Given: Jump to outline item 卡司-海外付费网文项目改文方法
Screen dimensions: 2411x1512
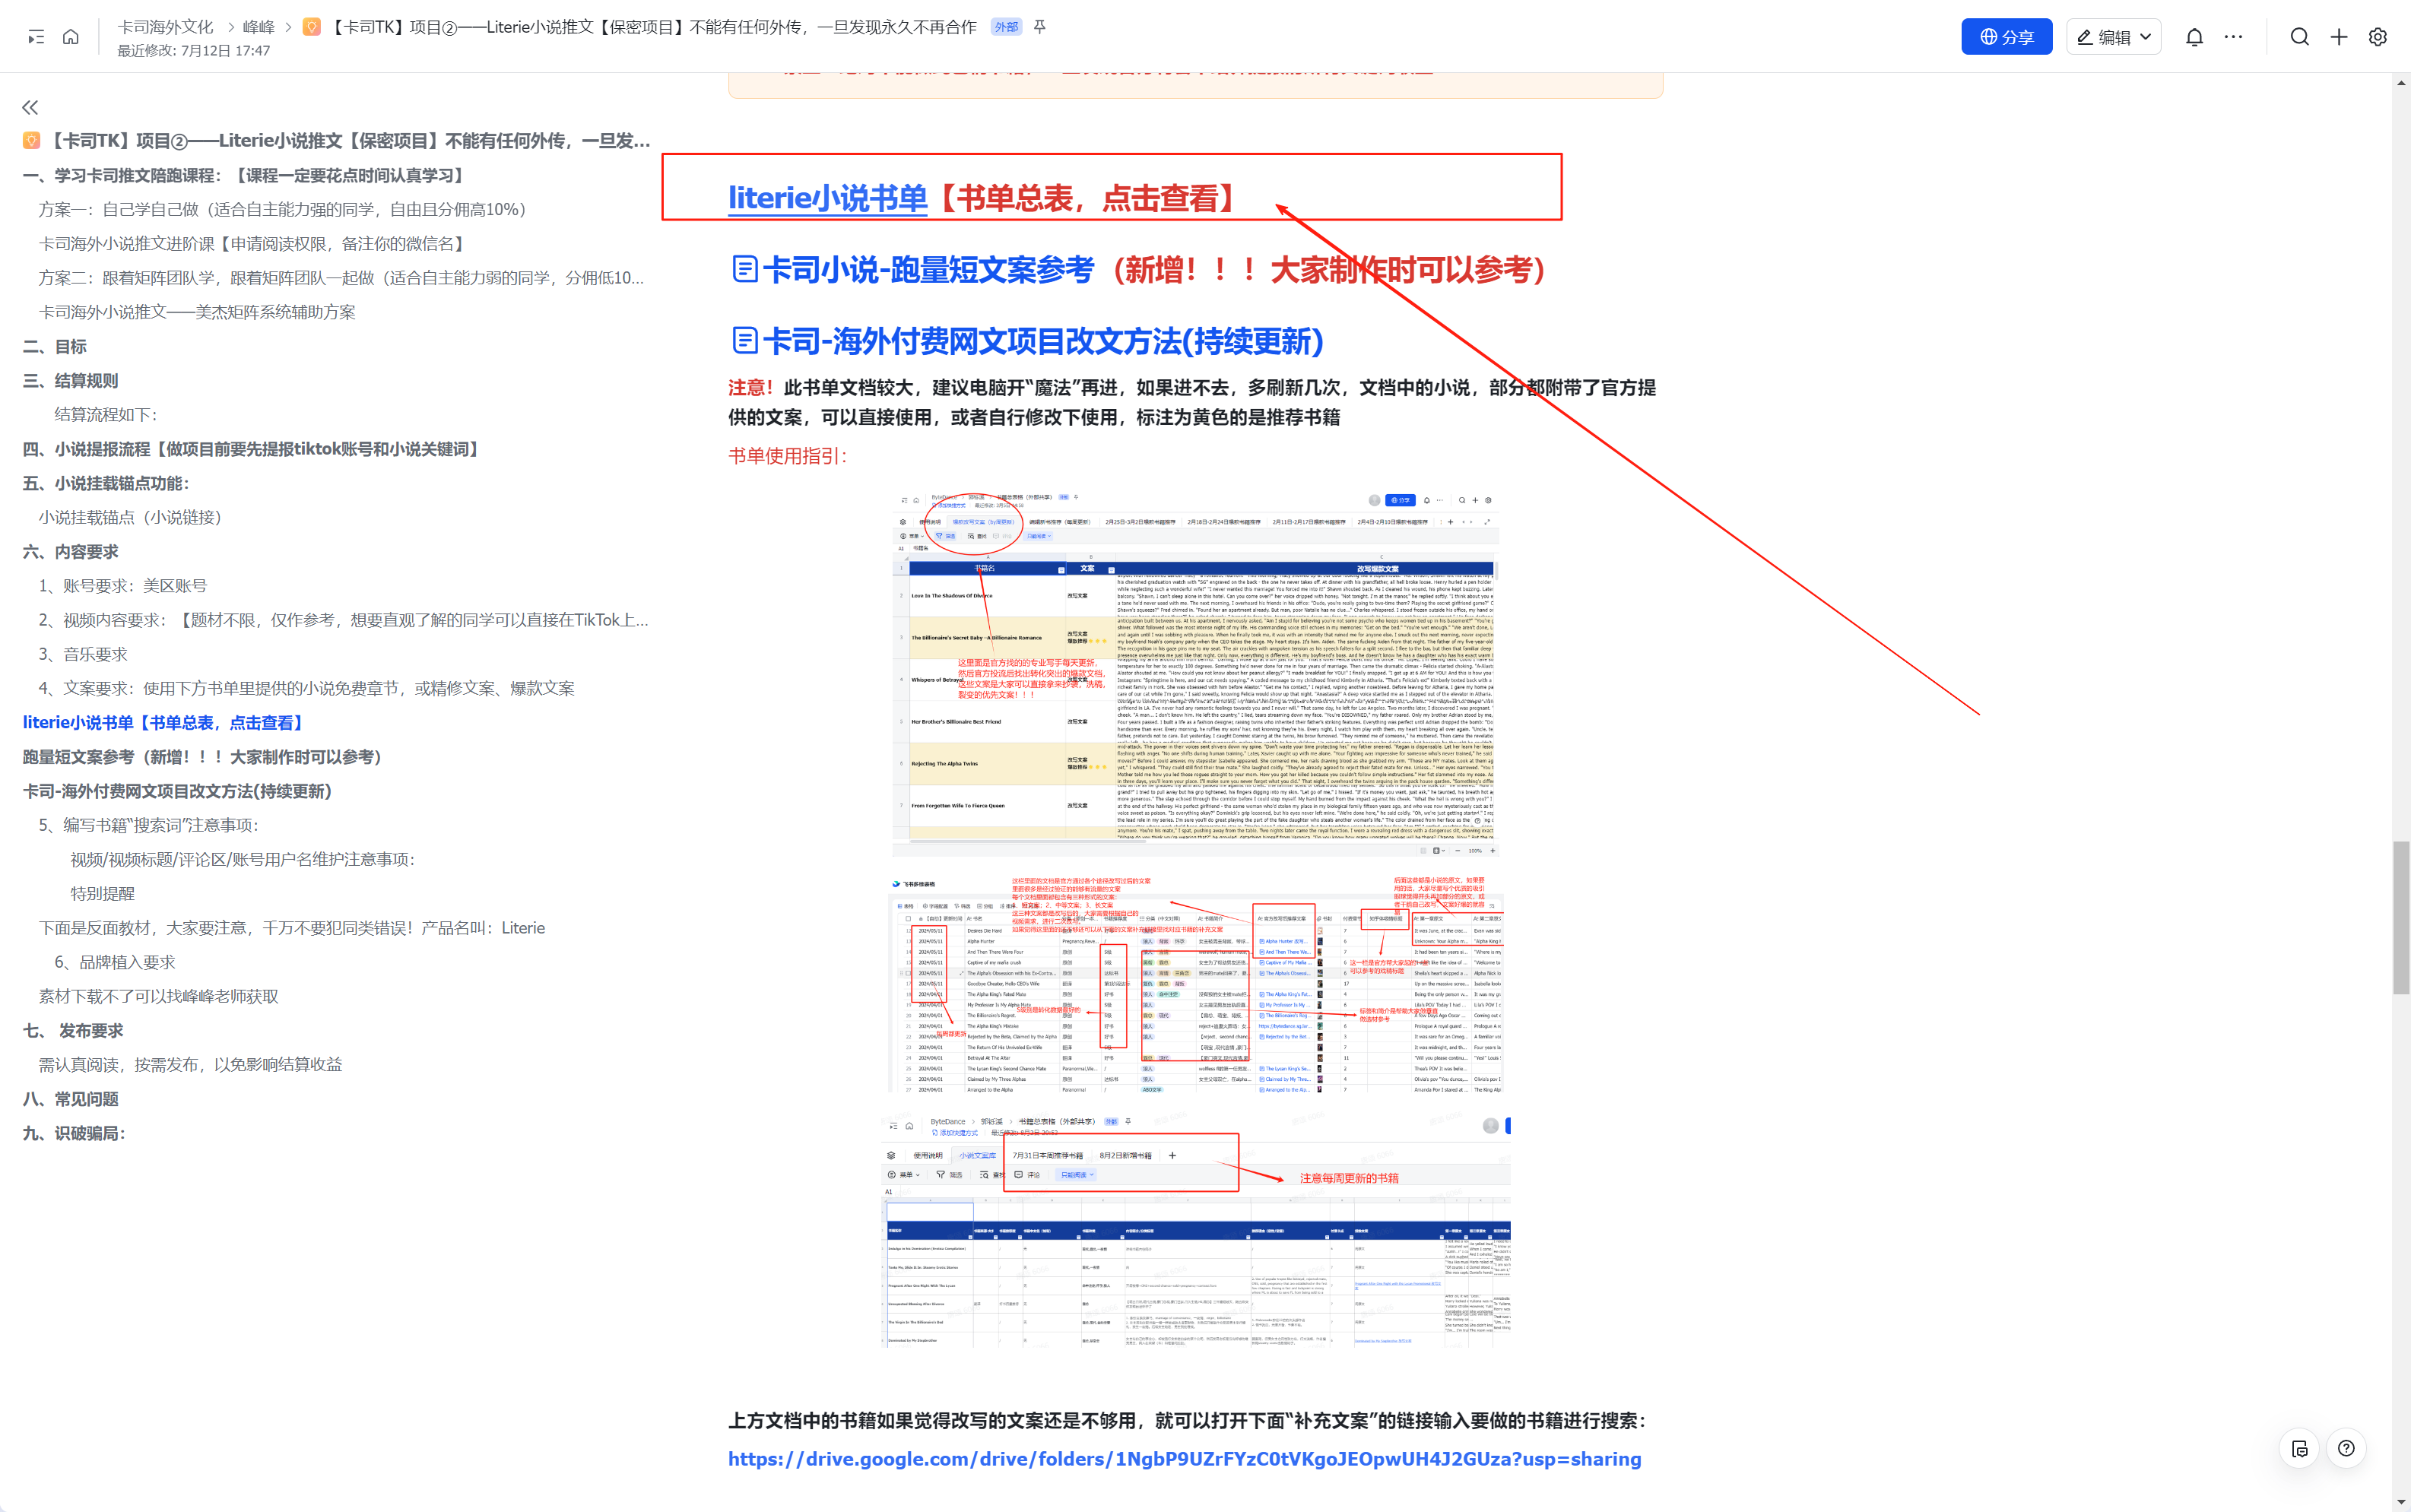Looking at the screenshot, I should click(x=177, y=791).
